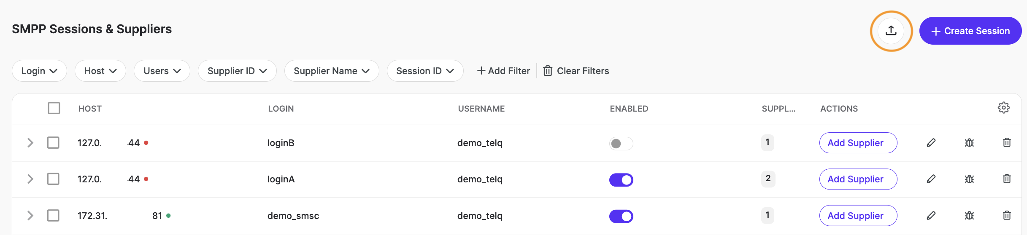This screenshot has height=235, width=1027.
Task: Sort by the LOGIN column header
Action: (281, 109)
